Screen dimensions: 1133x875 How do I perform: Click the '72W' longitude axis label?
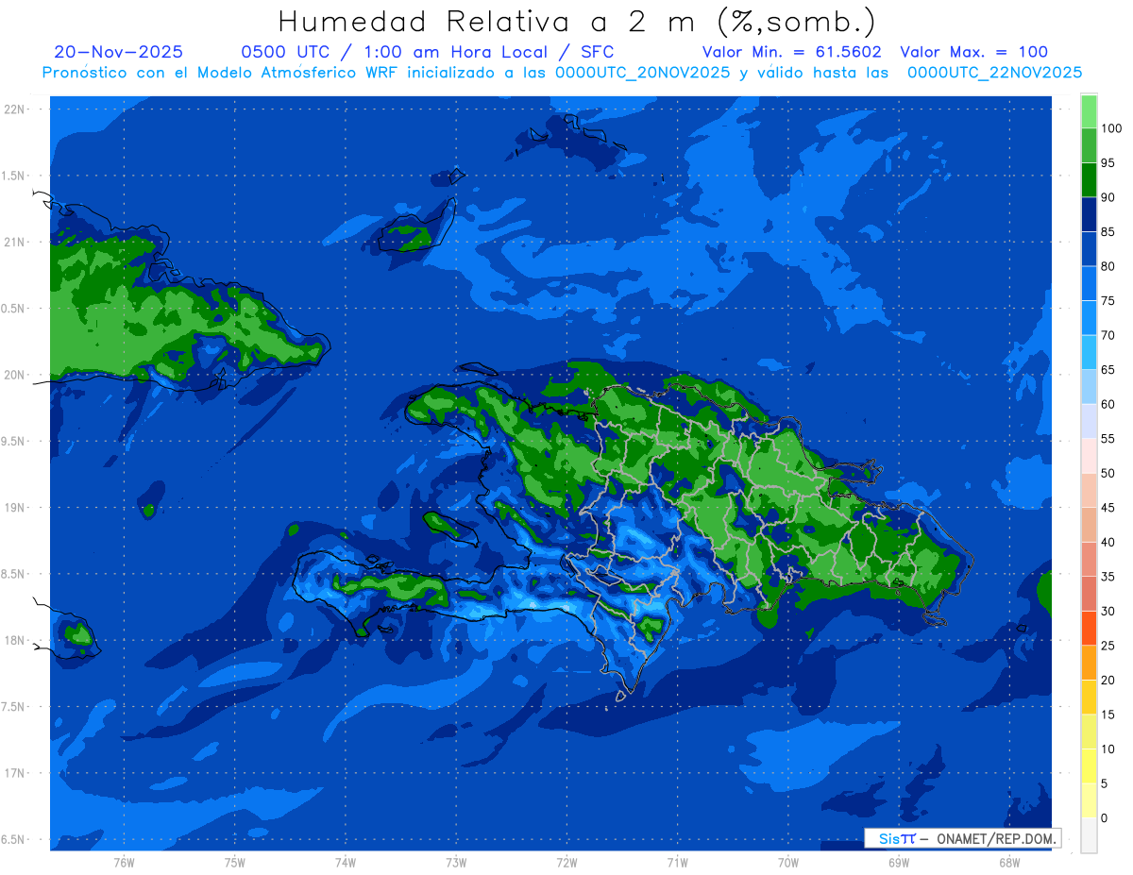click(567, 863)
